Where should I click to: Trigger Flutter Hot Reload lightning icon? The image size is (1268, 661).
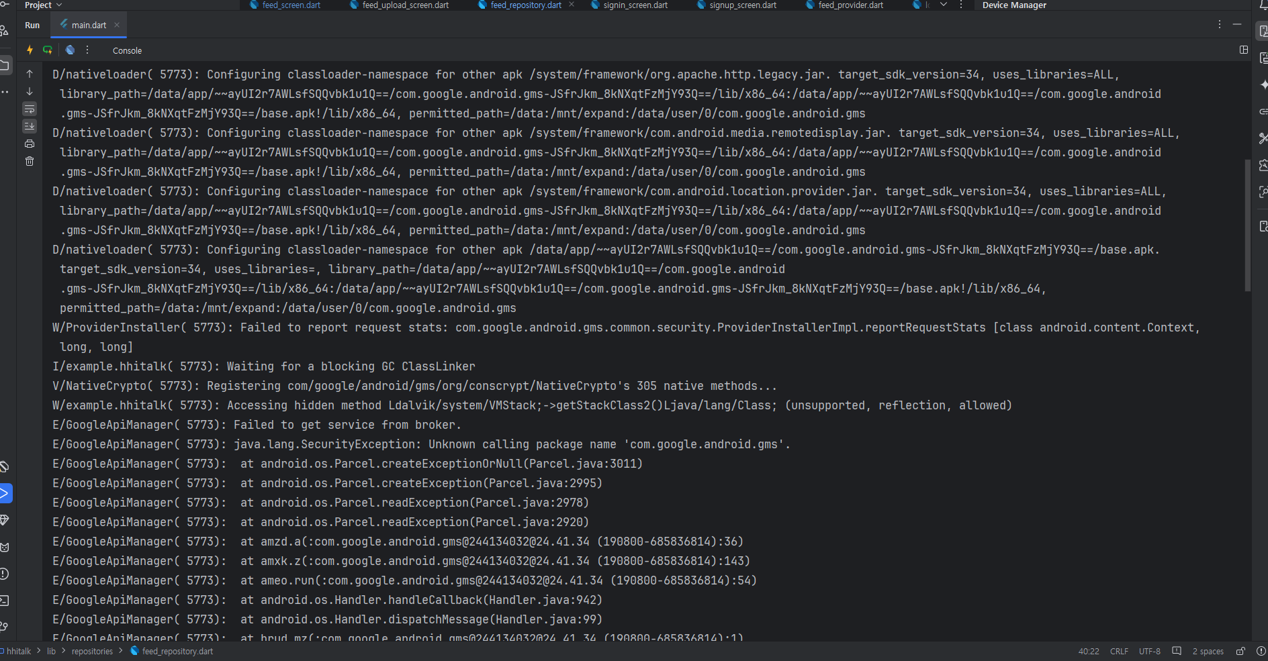pos(30,50)
